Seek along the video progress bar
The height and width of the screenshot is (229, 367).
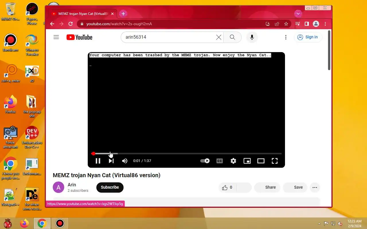[x=186, y=154]
